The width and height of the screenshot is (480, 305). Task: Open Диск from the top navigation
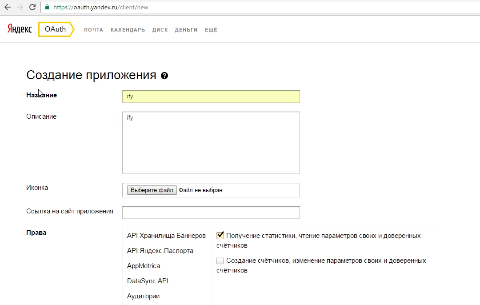coord(160,30)
